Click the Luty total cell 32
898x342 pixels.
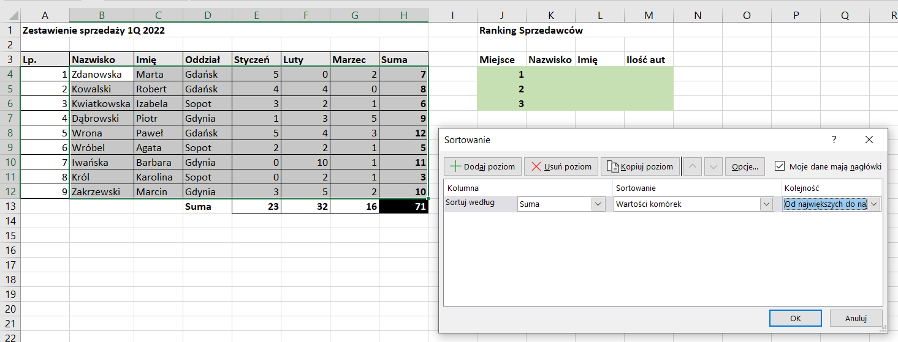[305, 206]
